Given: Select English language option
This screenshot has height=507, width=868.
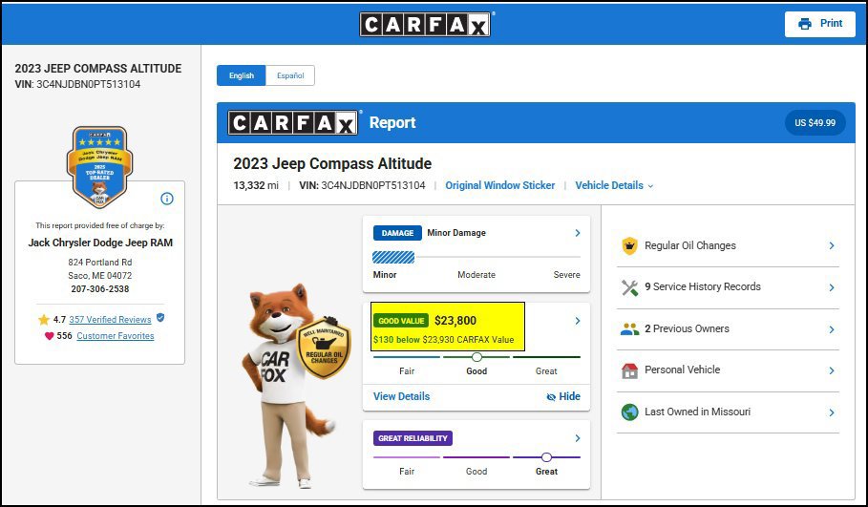Looking at the screenshot, I should 242,75.
